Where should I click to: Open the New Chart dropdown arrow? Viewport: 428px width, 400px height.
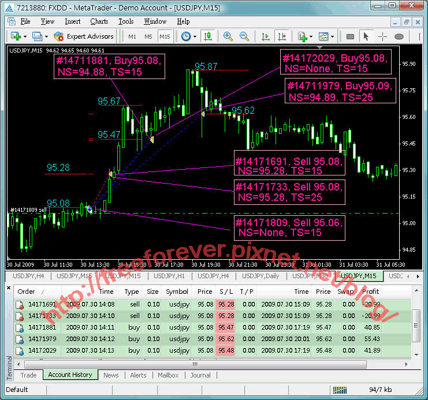[25, 36]
